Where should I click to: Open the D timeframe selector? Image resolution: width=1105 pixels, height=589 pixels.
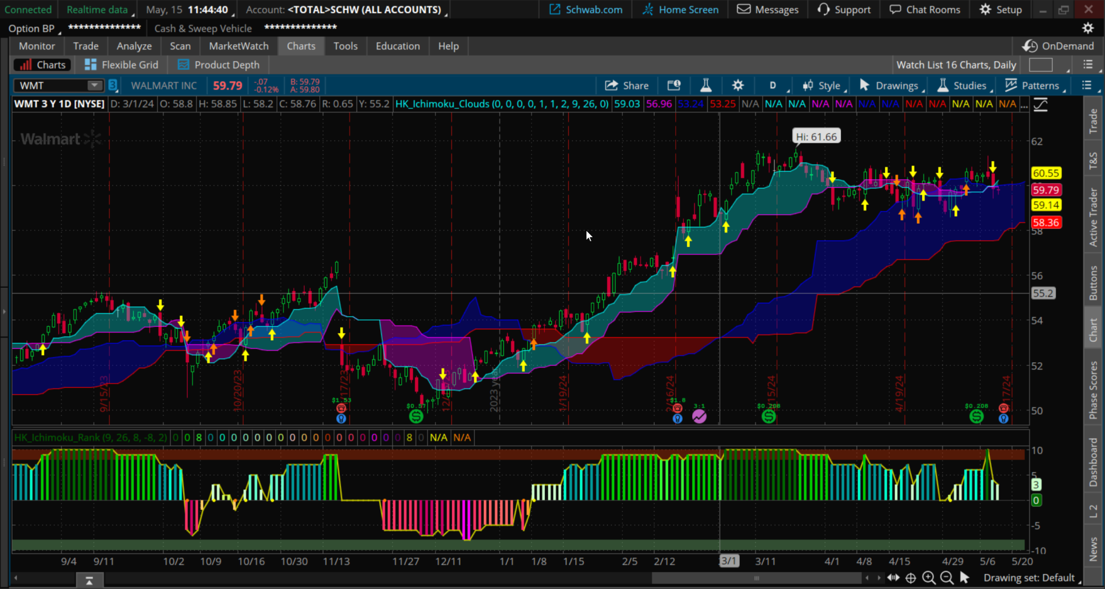pyautogui.click(x=774, y=85)
